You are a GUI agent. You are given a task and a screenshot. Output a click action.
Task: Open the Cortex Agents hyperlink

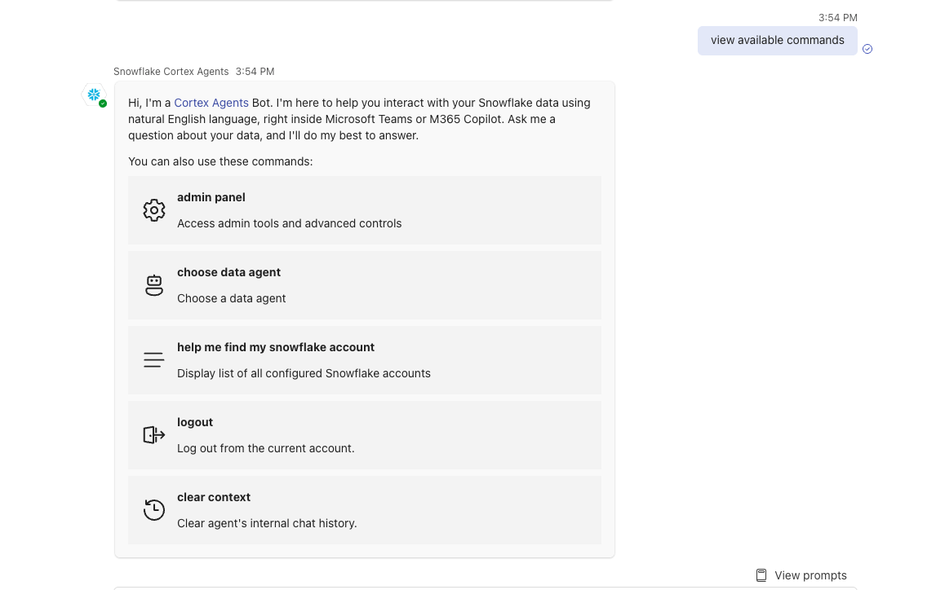(x=211, y=103)
